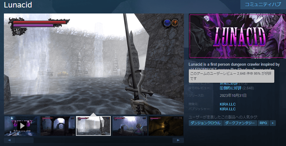Open the コミュニティハブ community hub button

pyautogui.click(x=263, y=4)
